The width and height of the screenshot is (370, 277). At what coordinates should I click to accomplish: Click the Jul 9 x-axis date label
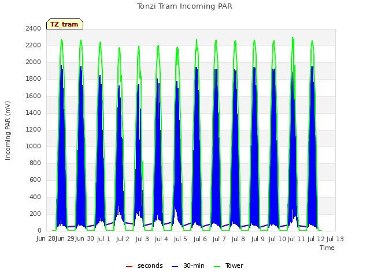click(x=258, y=239)
